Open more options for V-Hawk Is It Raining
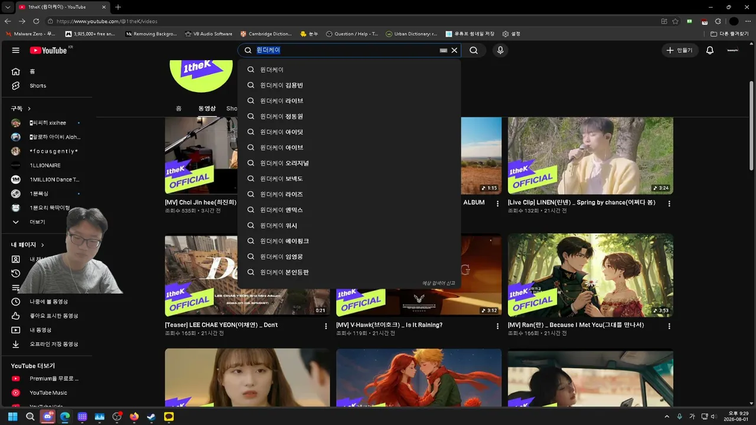756x425 pixels. tap(497, 326)
